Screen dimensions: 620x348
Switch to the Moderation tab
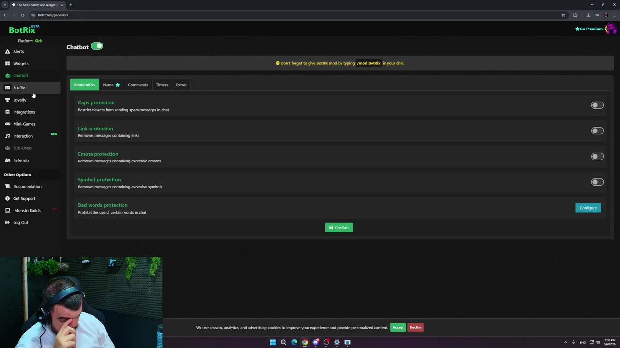pyautogui.click(x=84, y=85)
